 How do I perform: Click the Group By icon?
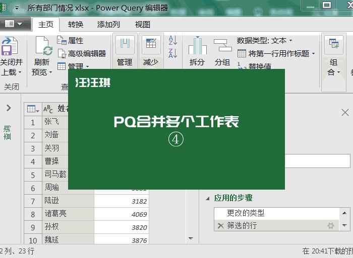point(222,46)
